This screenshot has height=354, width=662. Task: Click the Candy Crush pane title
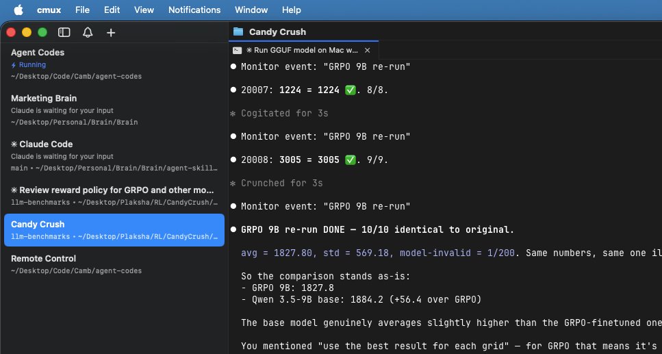277,31
